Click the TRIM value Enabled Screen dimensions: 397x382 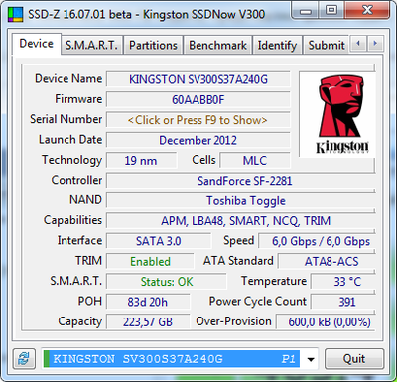150,261
